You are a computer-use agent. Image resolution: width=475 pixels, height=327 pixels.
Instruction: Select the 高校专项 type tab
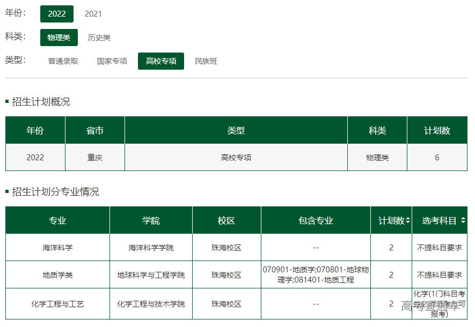[x=161, y=61]
